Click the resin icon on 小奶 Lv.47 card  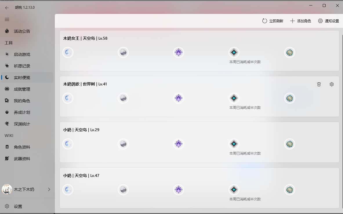[x=68, y=190]
